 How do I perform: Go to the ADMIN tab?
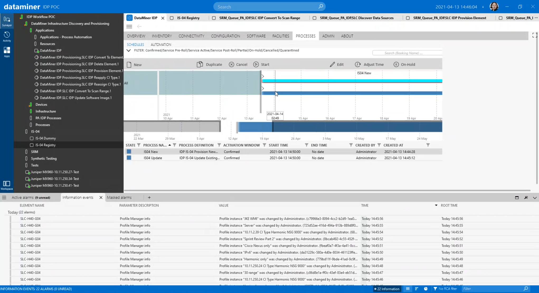click(328, 36)
